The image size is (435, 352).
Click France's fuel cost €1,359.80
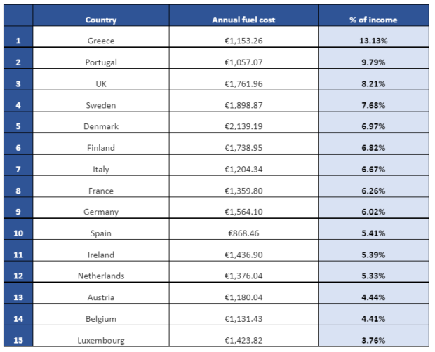tap(243, 187)
